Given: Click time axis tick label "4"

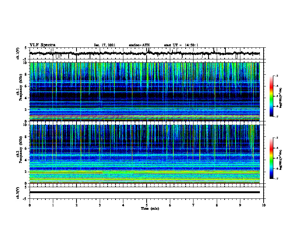Looking at the screenshot, I should [123, 205].
